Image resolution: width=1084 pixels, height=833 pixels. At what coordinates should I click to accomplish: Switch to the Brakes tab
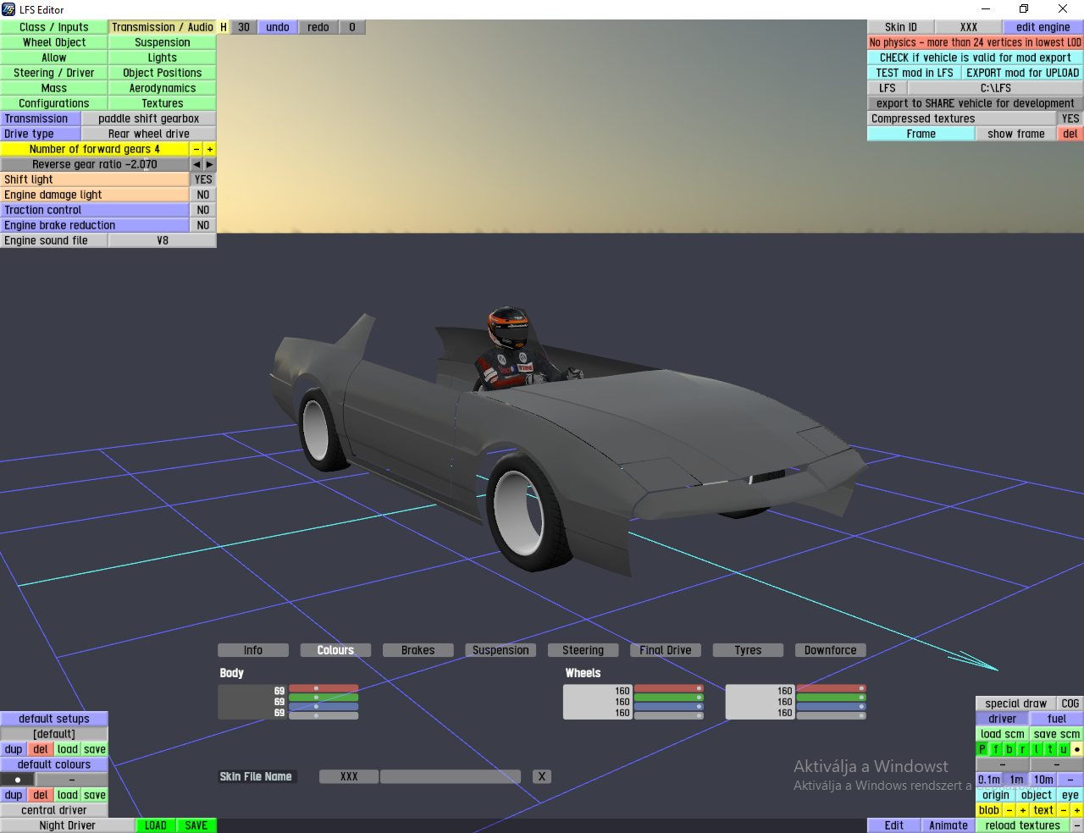(x=418, y=650)
